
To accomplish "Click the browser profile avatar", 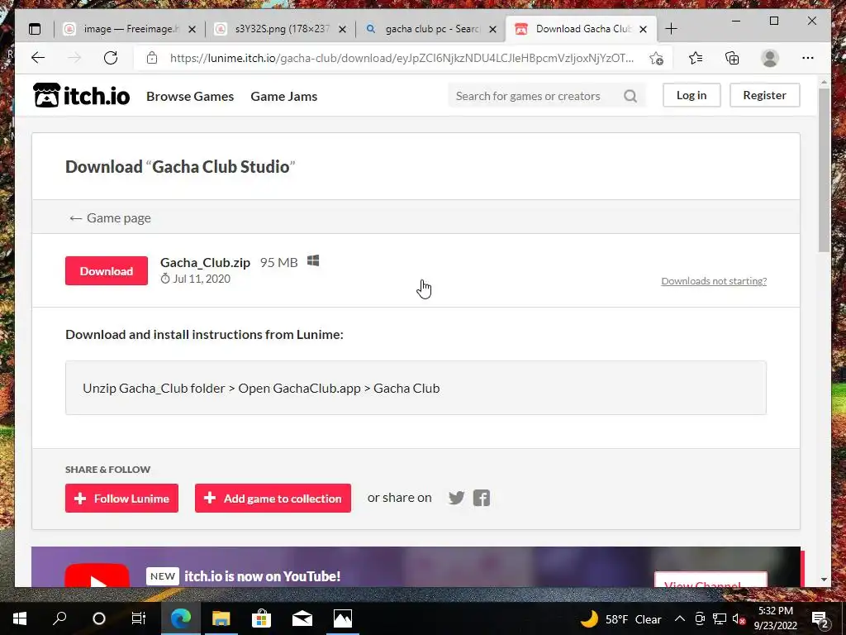I will 770,58.
